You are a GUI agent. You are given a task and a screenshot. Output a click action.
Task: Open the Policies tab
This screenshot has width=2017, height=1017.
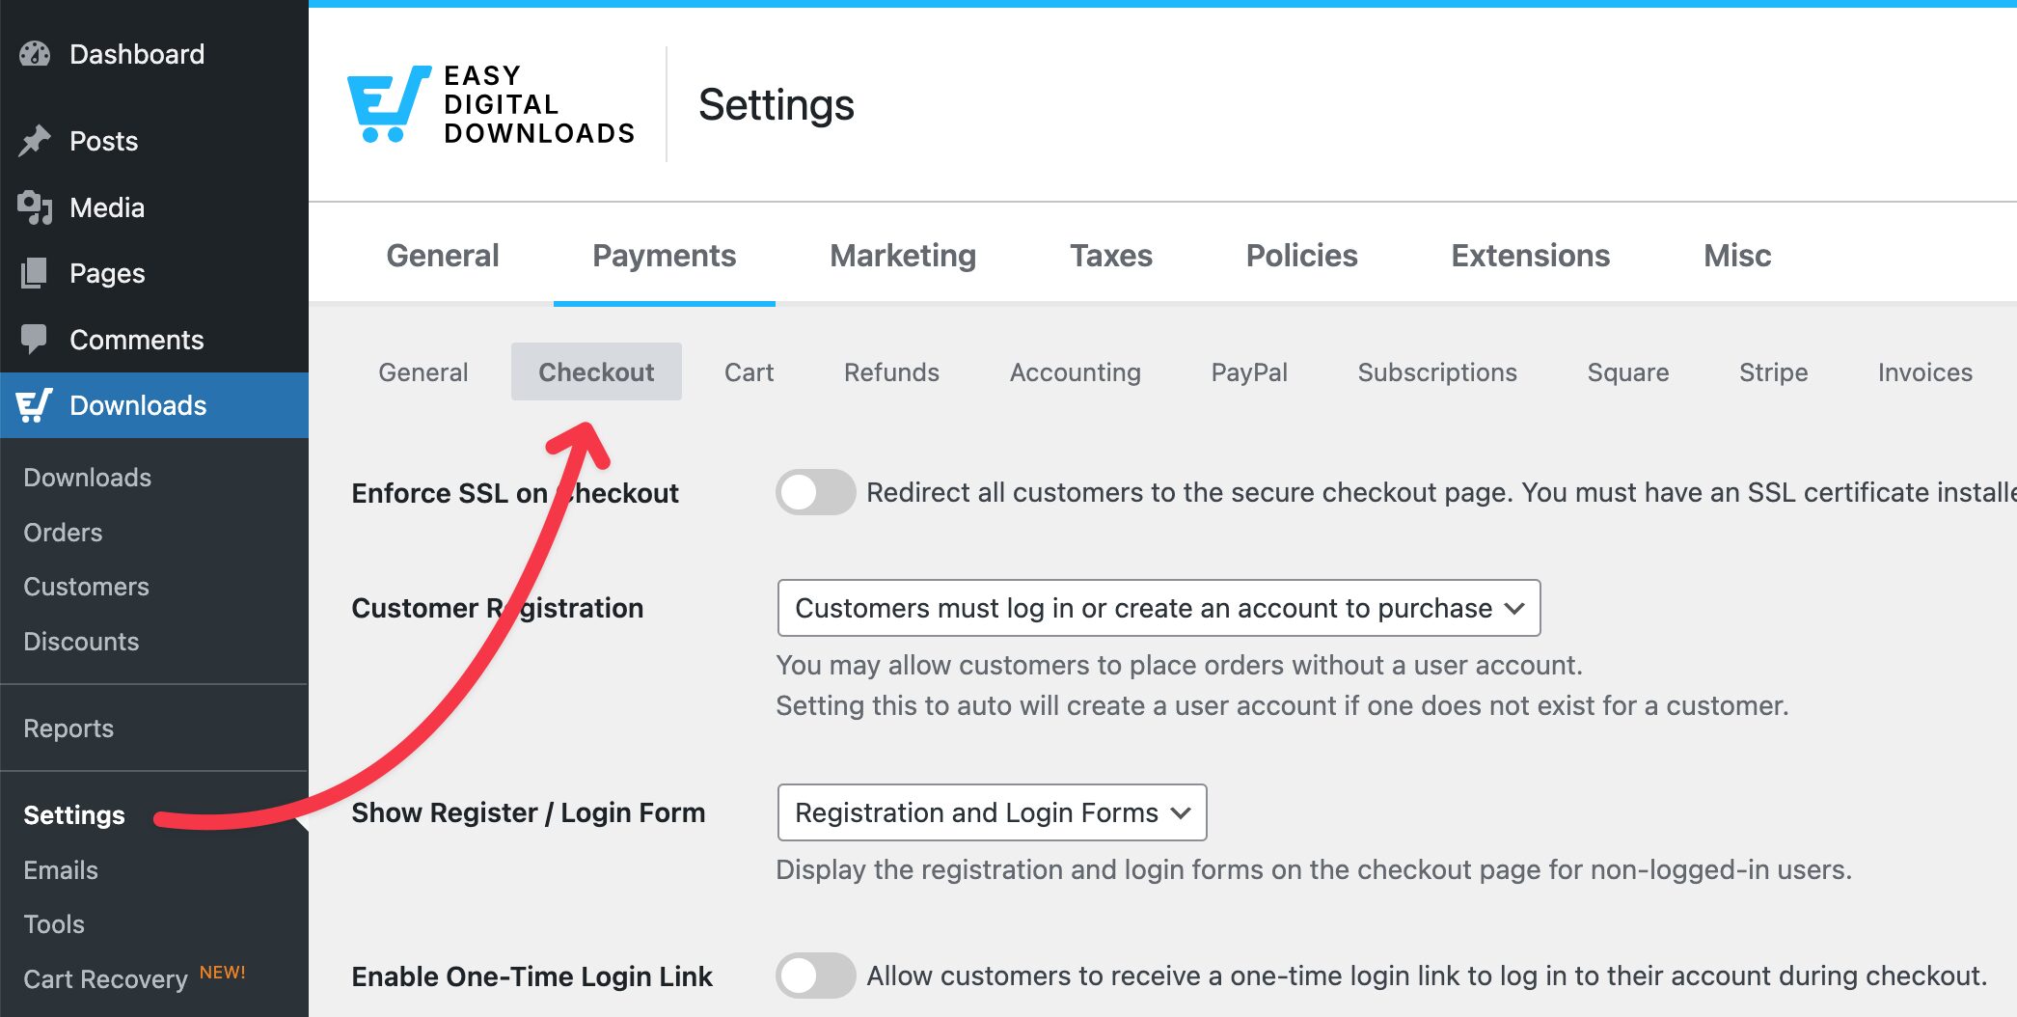point(1301,255)
